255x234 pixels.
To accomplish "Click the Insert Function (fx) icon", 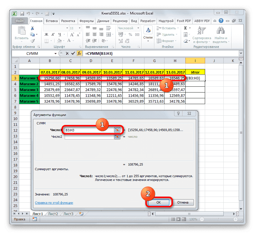I will click(79, 53).
